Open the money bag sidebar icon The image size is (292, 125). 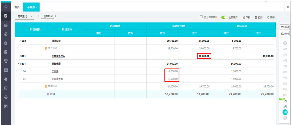coord(6,34)
